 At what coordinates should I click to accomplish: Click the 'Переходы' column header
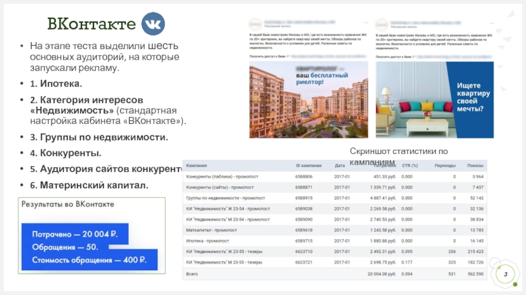[445, 166]
